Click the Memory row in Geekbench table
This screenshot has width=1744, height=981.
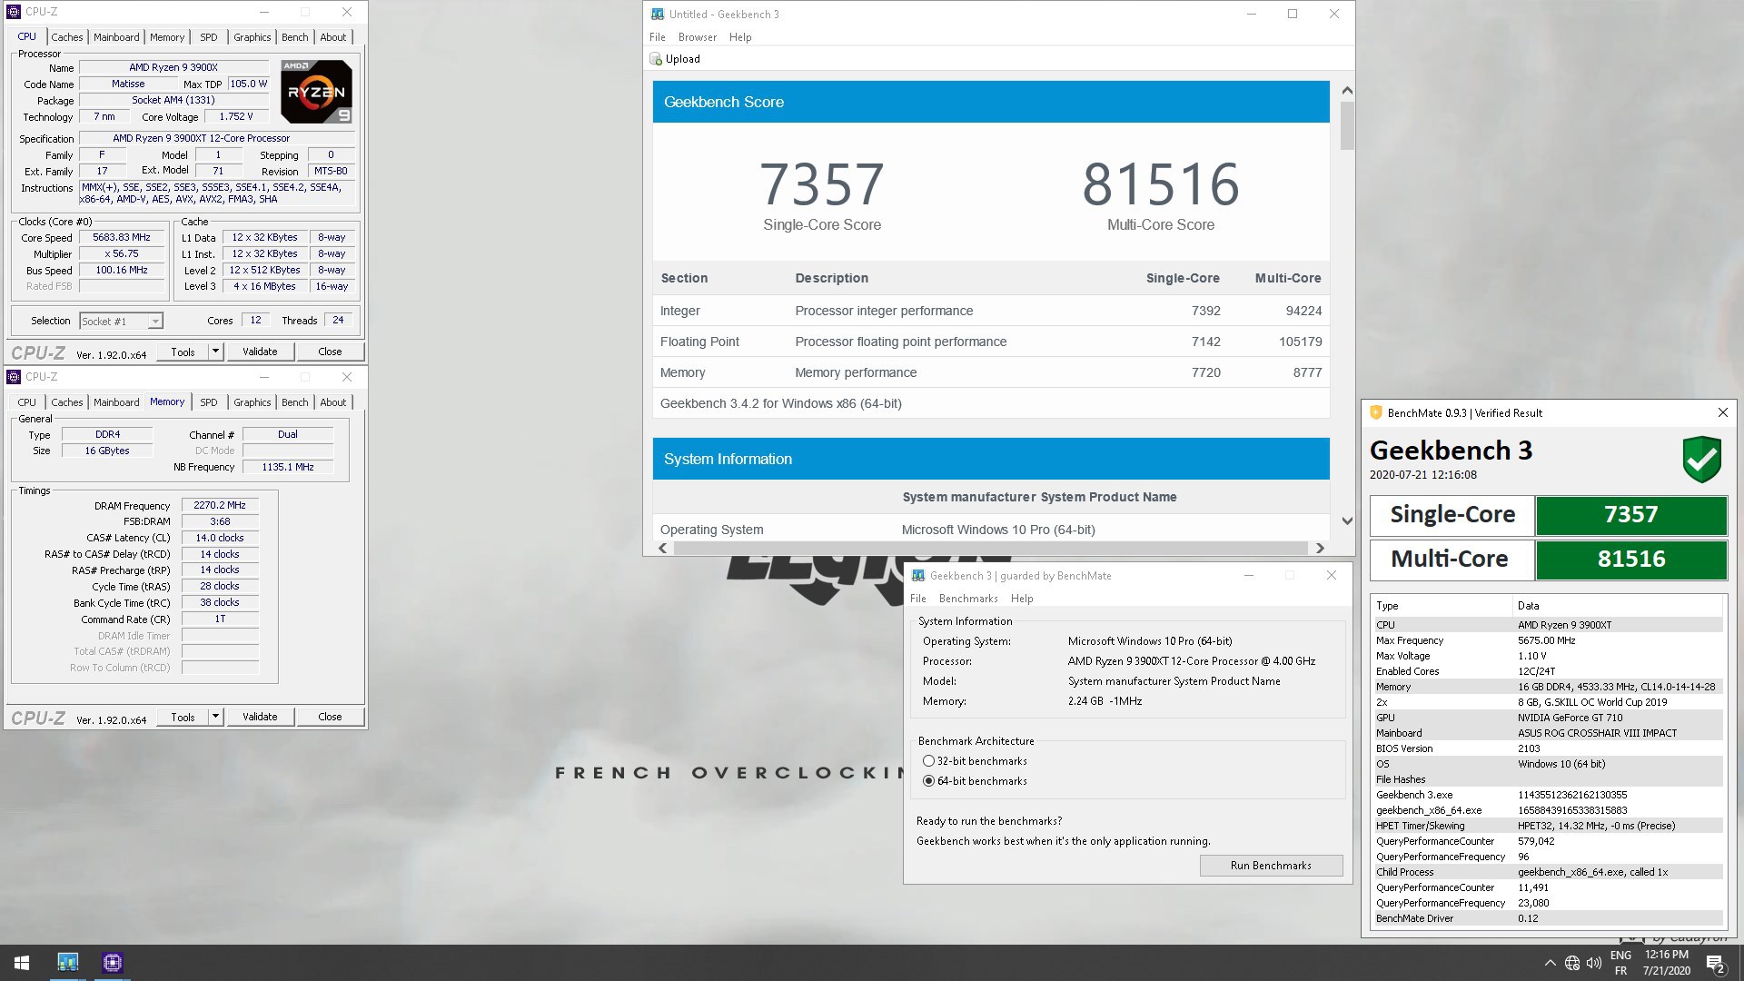click(991, 372)
